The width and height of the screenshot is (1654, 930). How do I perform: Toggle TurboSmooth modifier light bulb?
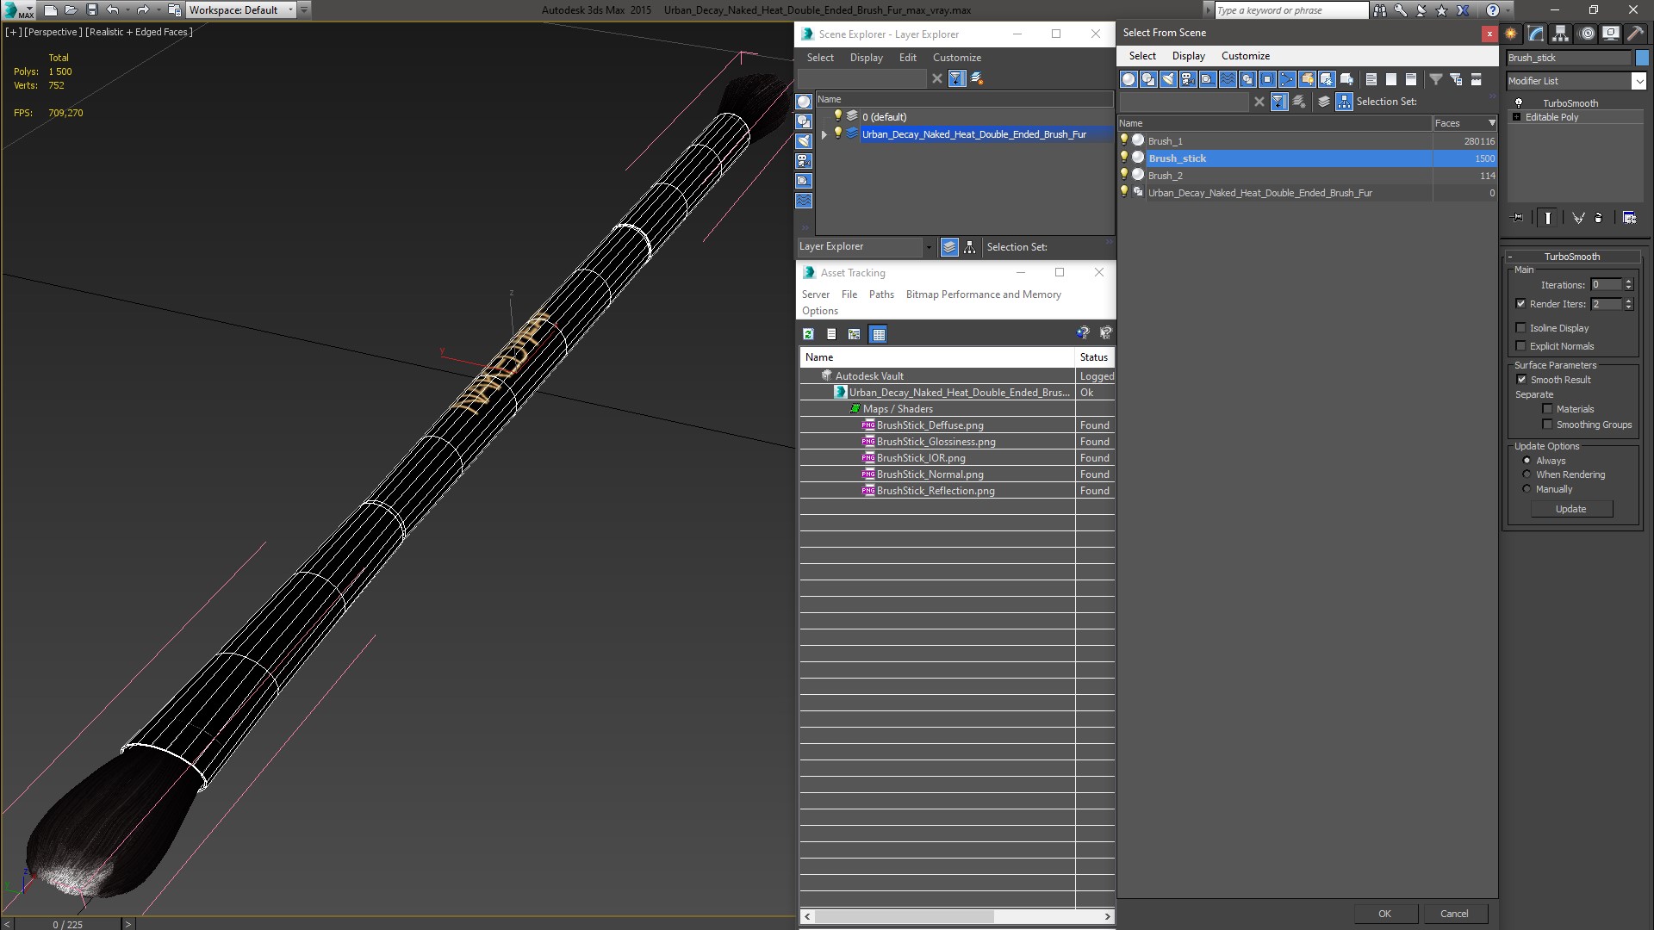1519,102
